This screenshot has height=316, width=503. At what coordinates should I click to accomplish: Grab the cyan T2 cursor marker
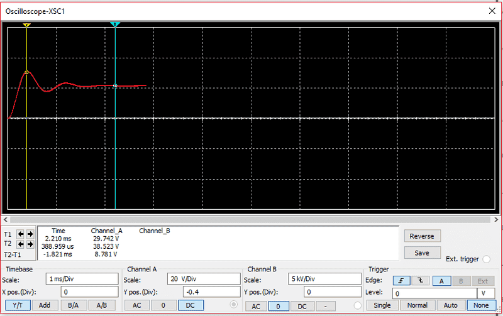[x=115, y=25]
